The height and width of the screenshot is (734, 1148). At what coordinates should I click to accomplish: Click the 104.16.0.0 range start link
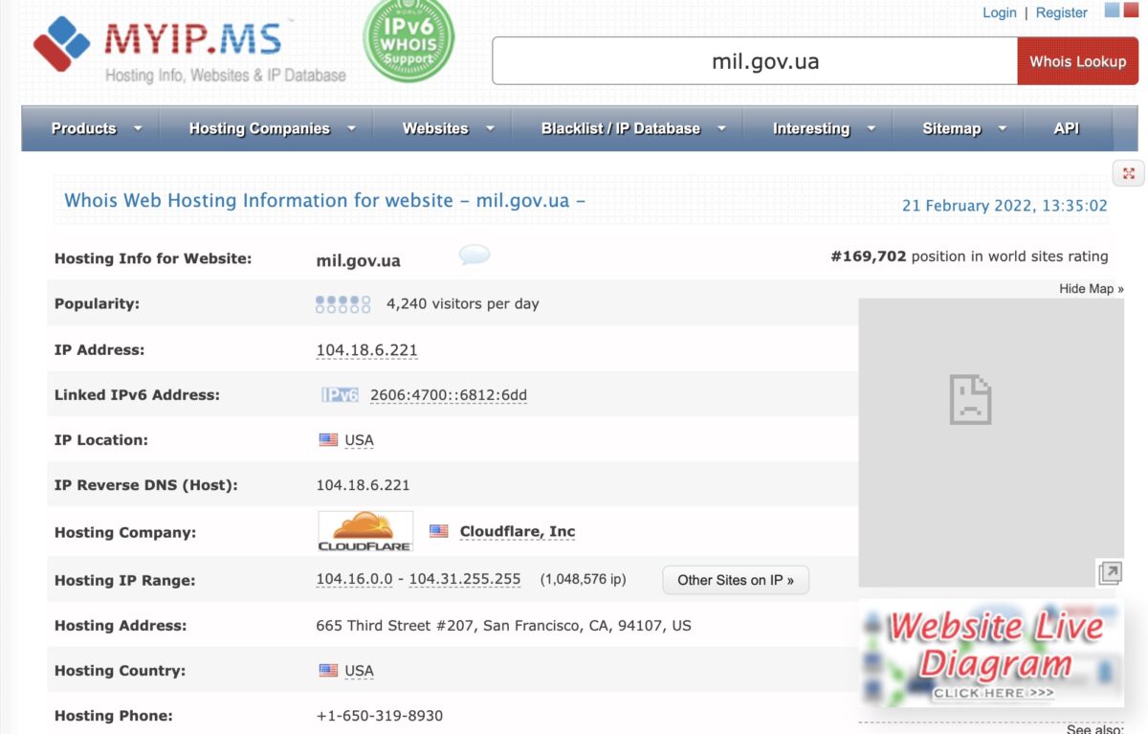coord(354,579)
